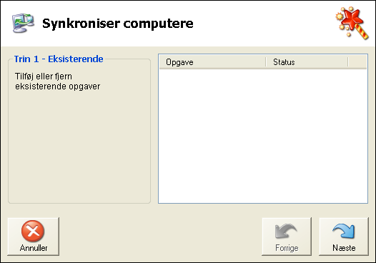
Task: Click the divider right of Status column
Action: 347,62
